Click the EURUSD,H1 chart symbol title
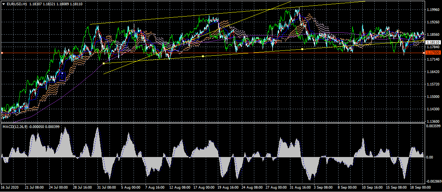 [x=17, y=3]
